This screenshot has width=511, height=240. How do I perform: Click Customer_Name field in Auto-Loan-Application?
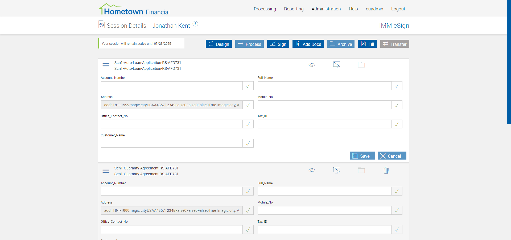pos(172,143)
